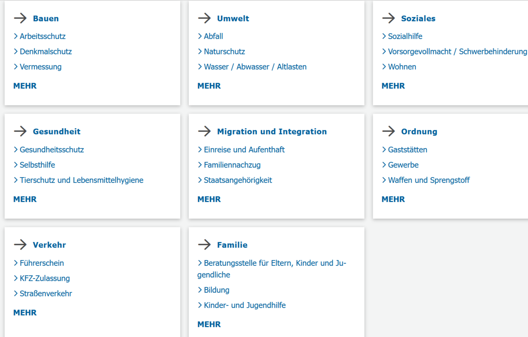The image size is (528, 337).
Task: Click arrow icon beside Migration und Integration
Action: pyautogui.click(x=205, y=131)
